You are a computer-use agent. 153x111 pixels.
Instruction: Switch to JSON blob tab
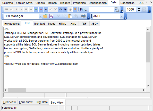95,24
